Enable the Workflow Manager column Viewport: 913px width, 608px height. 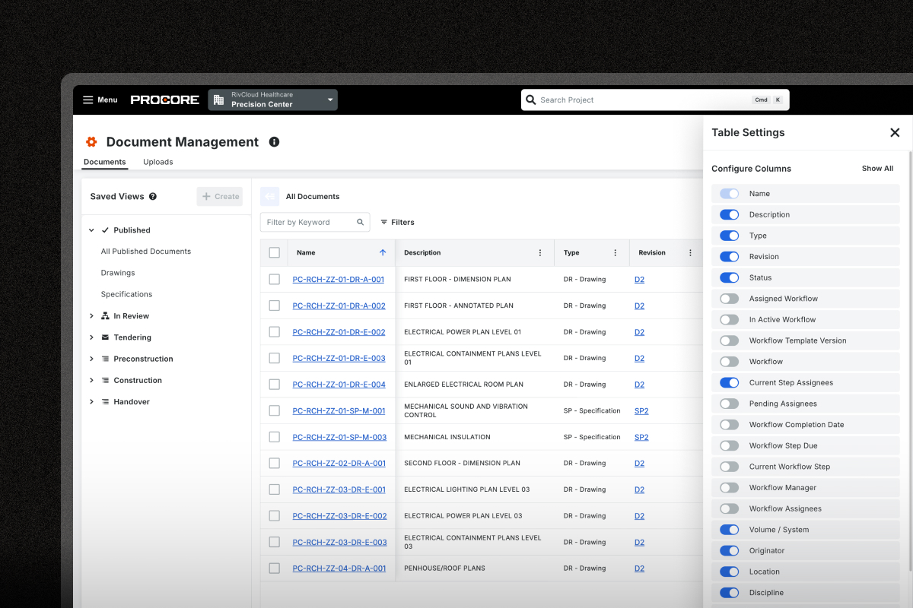729,488
